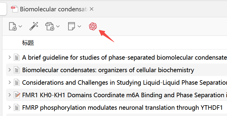The height and width of the screenshot is (116, 227).
Task: Sort by the 标题 column header
Action: coord(28,43)
